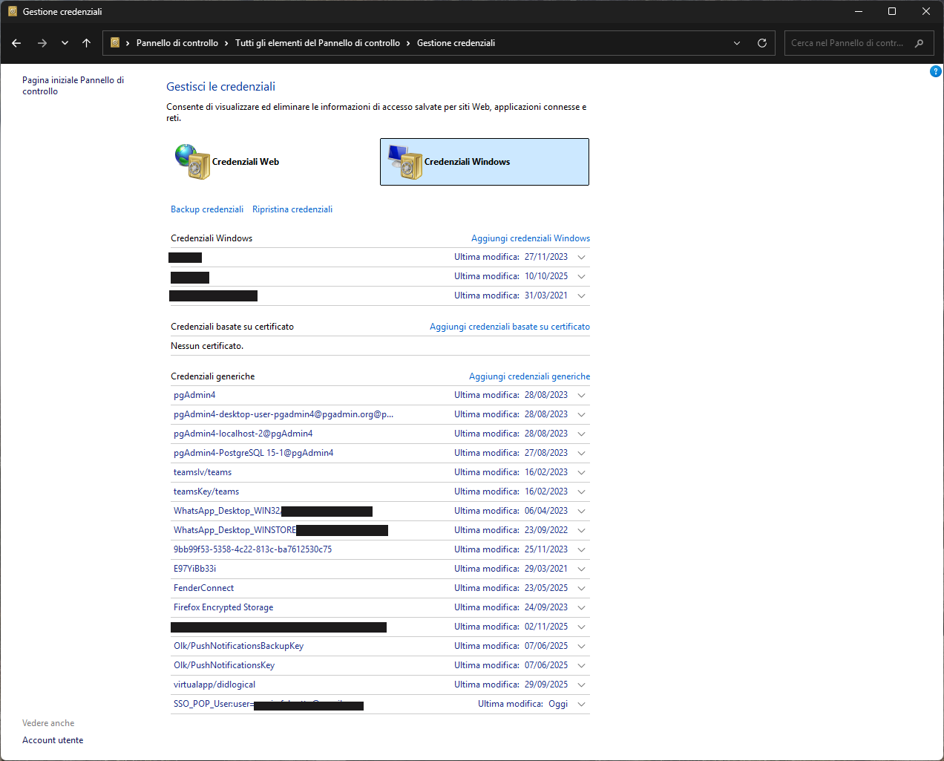Click the Credenziali Web vault icon
The height and width of the screenshot is (761, 944).
(193, 162)
